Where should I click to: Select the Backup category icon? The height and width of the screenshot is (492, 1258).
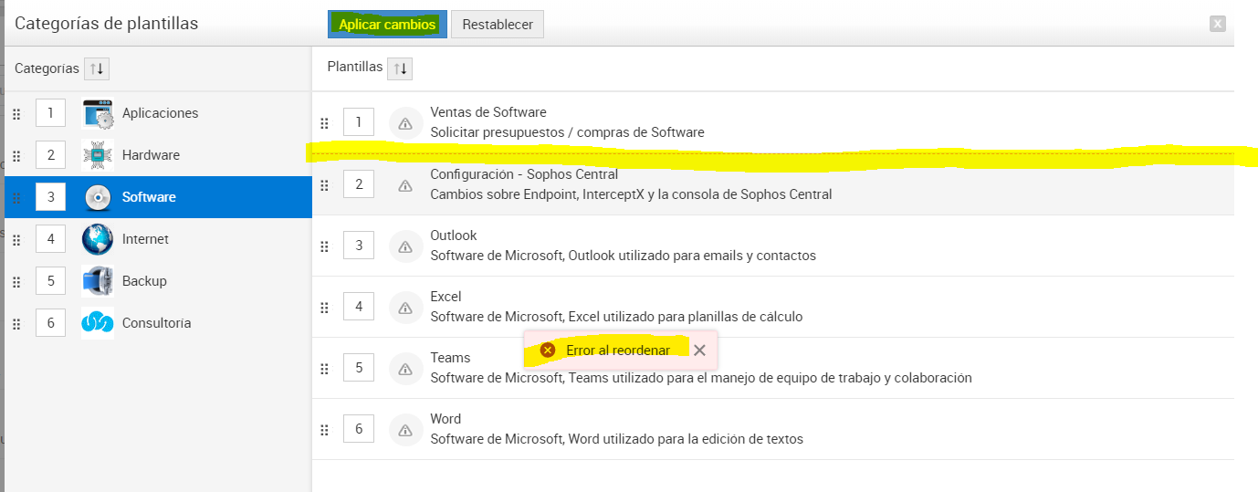click(x=98, y=281)
